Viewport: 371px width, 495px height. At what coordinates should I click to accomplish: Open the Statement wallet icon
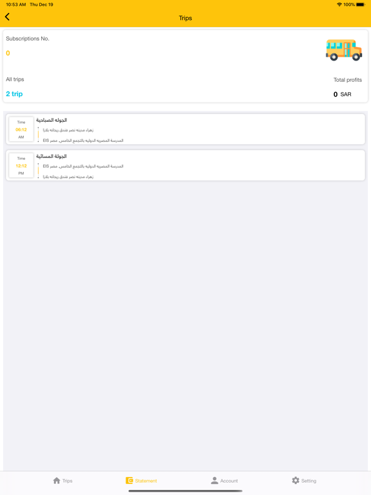tap(129, 480)
